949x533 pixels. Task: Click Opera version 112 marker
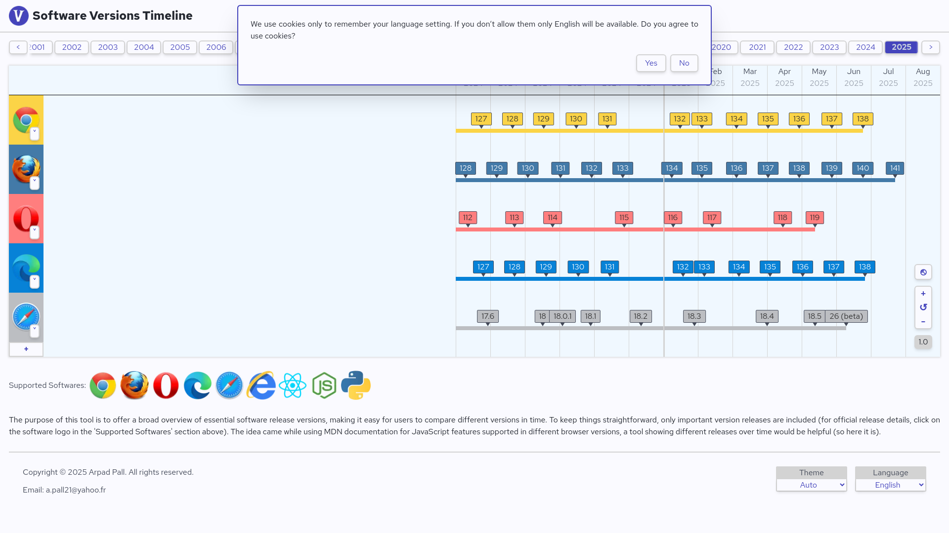pyautogui.click(x=468, y=218)
